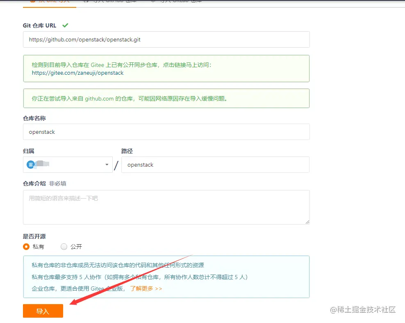Click the blue owner avatar icon
Screen dimensions: 405x323
pos(31,165)
